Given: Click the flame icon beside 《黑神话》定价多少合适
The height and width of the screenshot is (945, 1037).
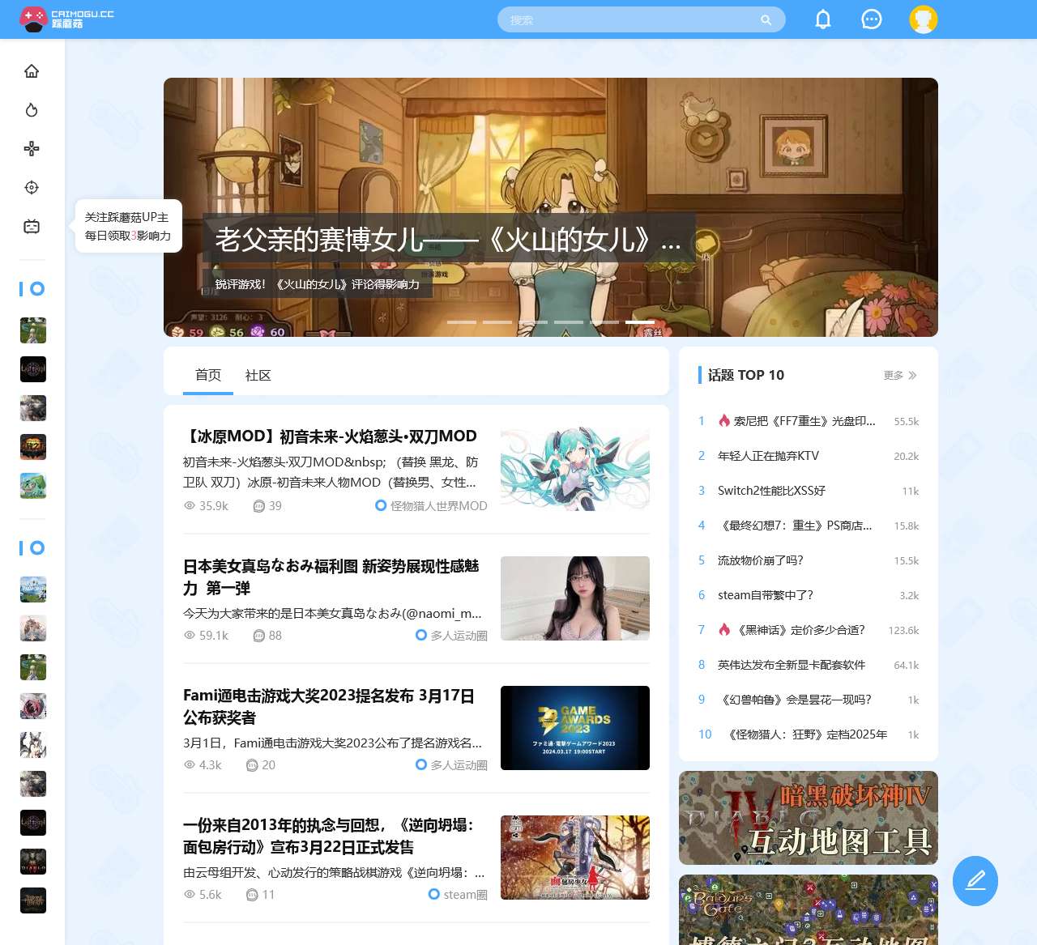Looking at the screenshot, I should pyautogui.click(x=724, y=630).
